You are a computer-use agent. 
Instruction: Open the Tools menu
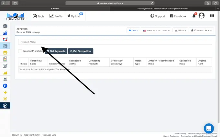click(x=39, y=16)
